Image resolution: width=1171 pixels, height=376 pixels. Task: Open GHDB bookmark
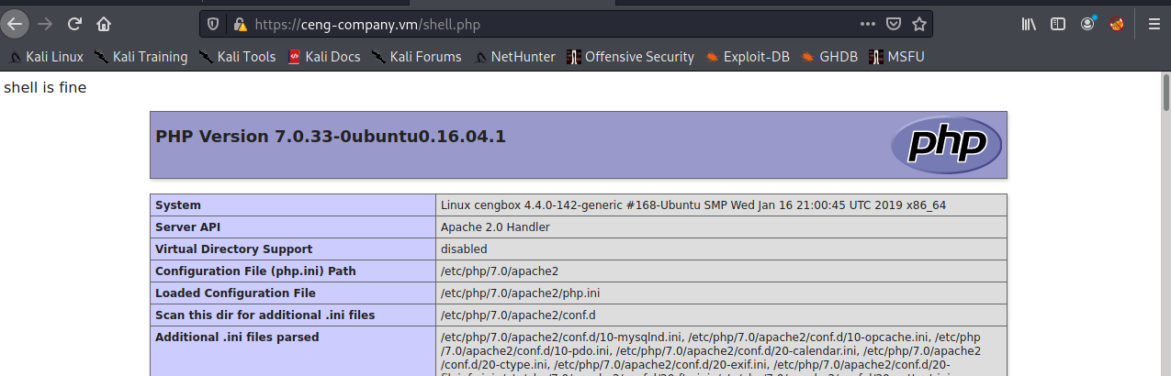tap(829, 57)
